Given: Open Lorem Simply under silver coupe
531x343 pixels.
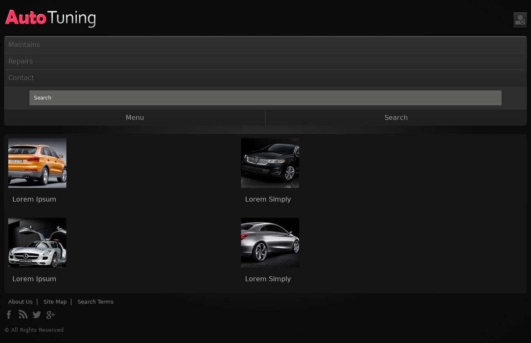Looking at the screenshot, I should point(268,279).
